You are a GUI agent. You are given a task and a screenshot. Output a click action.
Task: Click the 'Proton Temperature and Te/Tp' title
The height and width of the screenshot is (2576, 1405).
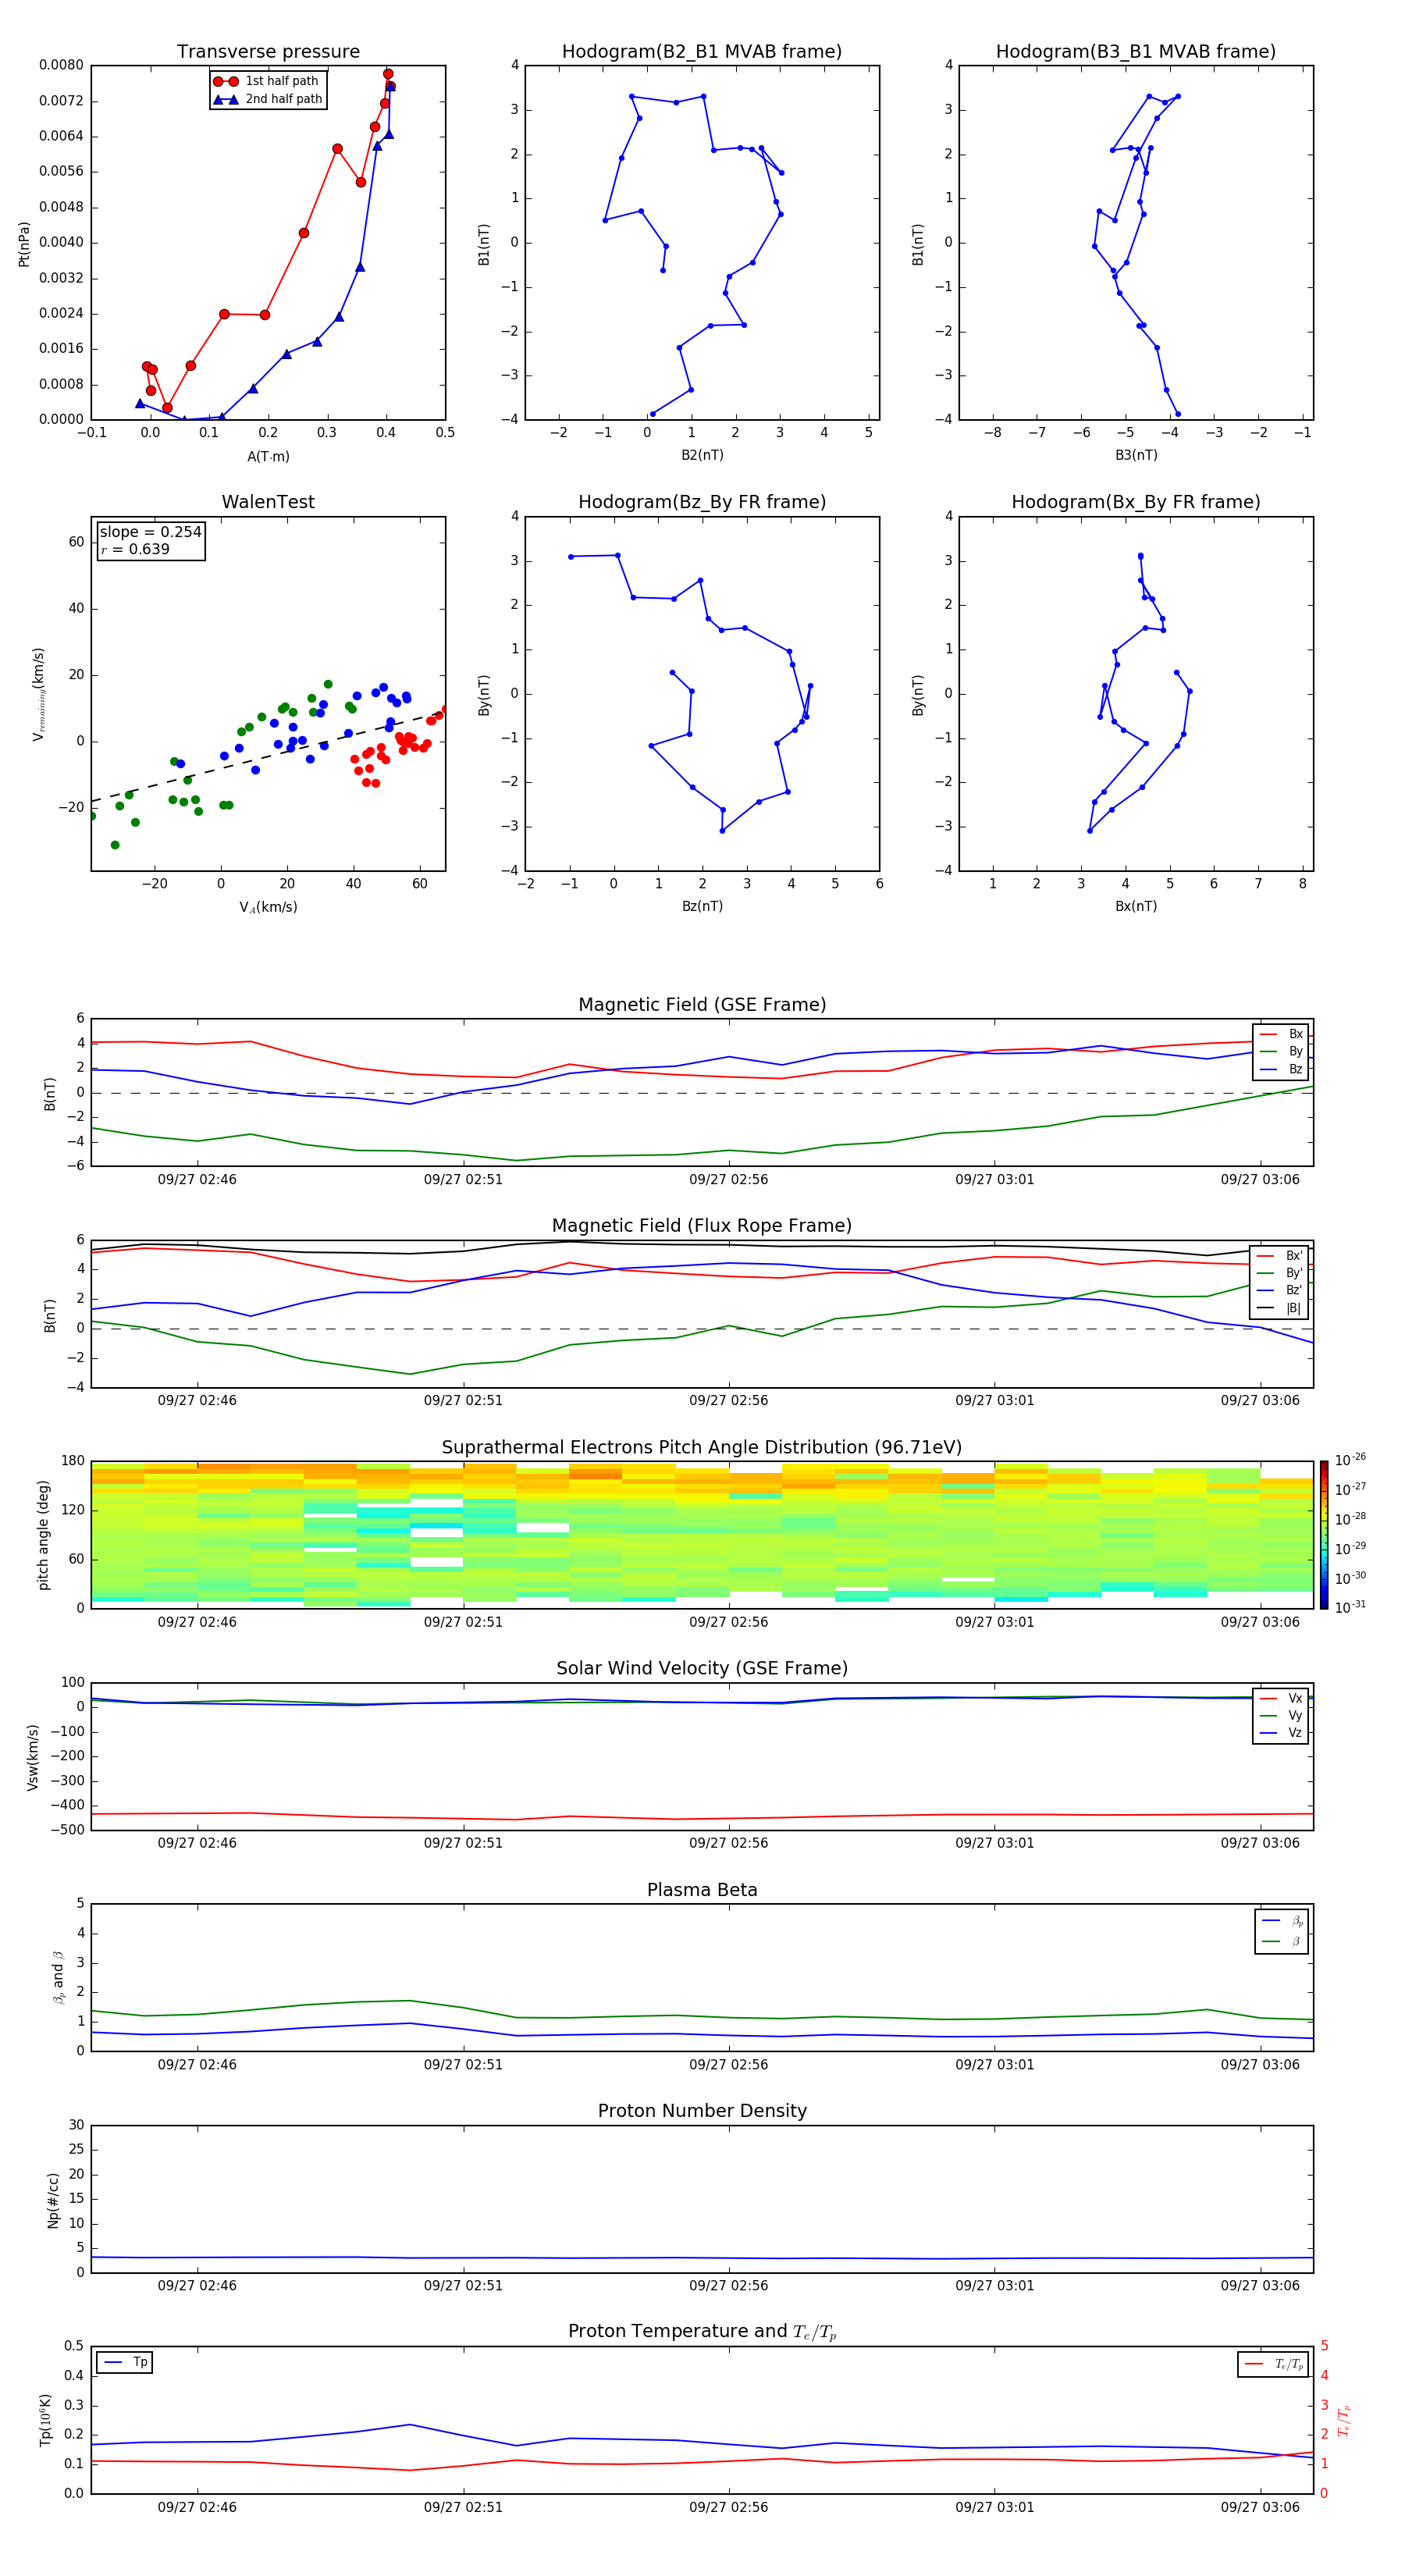702,2332
